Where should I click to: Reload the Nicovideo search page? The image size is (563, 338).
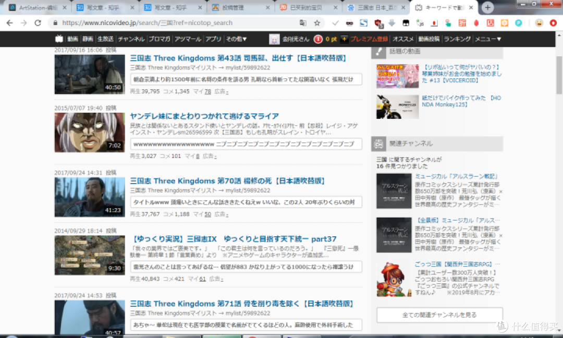[38, 22]
